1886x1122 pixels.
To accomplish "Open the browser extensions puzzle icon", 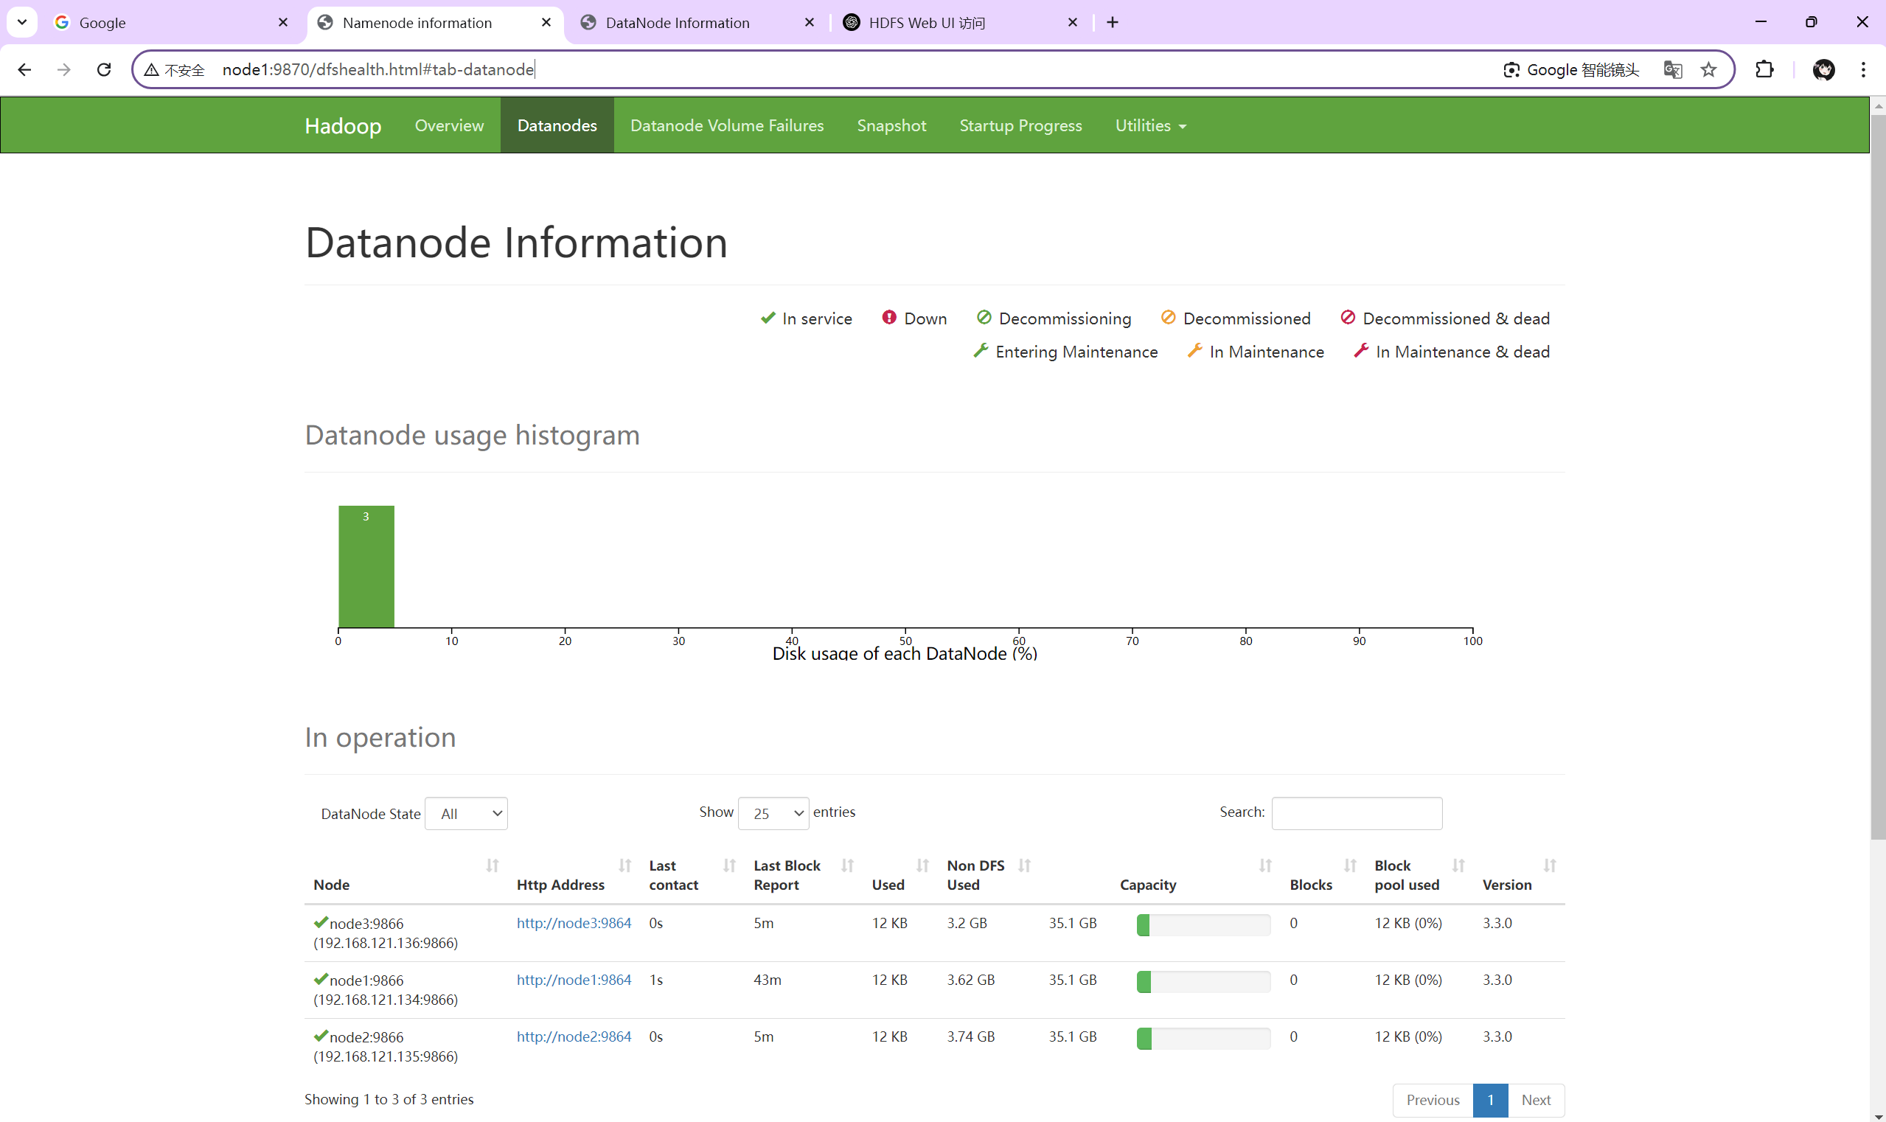I will pos(1764,69).
